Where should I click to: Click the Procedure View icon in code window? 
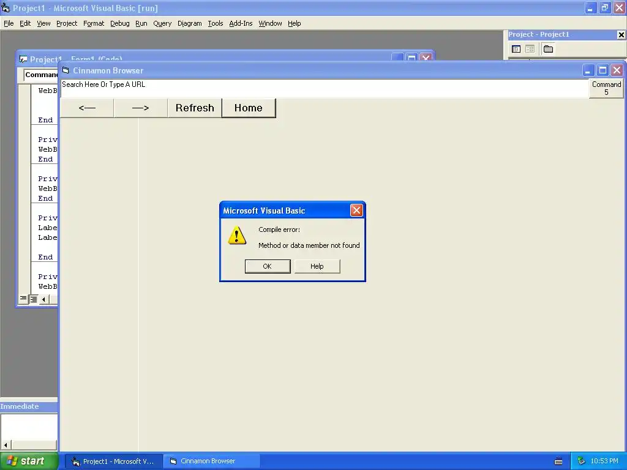(x=23, y=299)
